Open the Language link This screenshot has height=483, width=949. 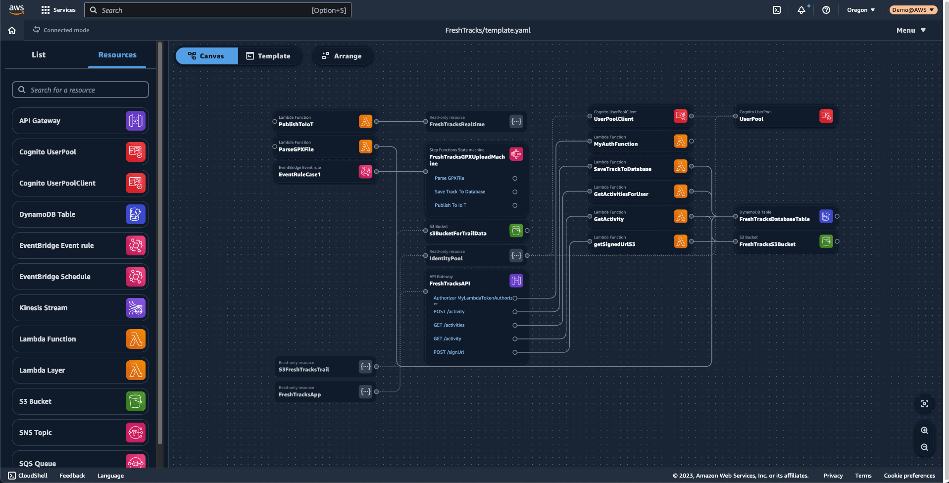tap(110, 476)
